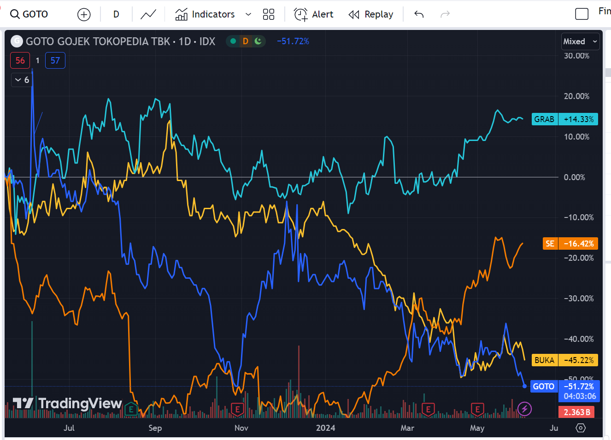Click the green market status dot
The image size is (611, 440).
tap(233, 41)
